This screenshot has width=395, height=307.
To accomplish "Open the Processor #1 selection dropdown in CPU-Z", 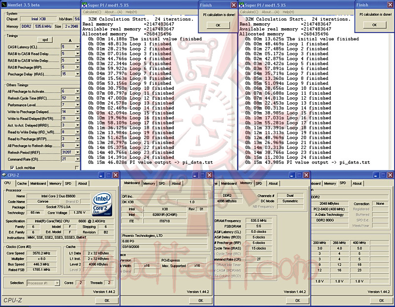I will pos(57,283).
